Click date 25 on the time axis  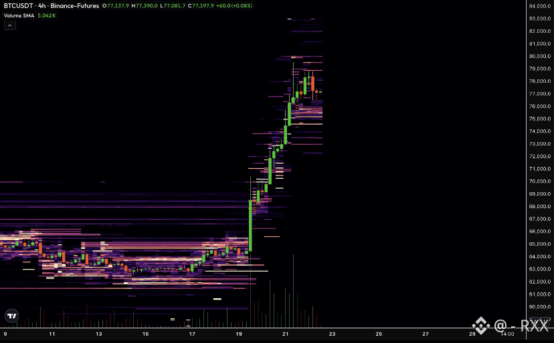click(x=379, y=334)
